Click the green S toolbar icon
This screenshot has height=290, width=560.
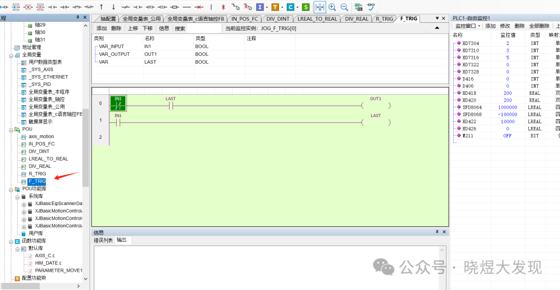click(305, 7)
